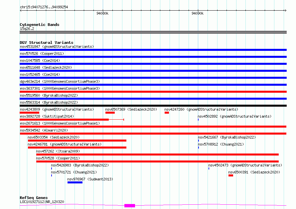This screenshot has width=296, height=209.
Task: Click the blue tick under nsv5708912
Action: (x=199, y=148)
